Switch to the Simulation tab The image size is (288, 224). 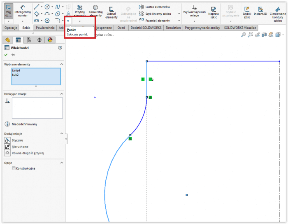point(173,28)
